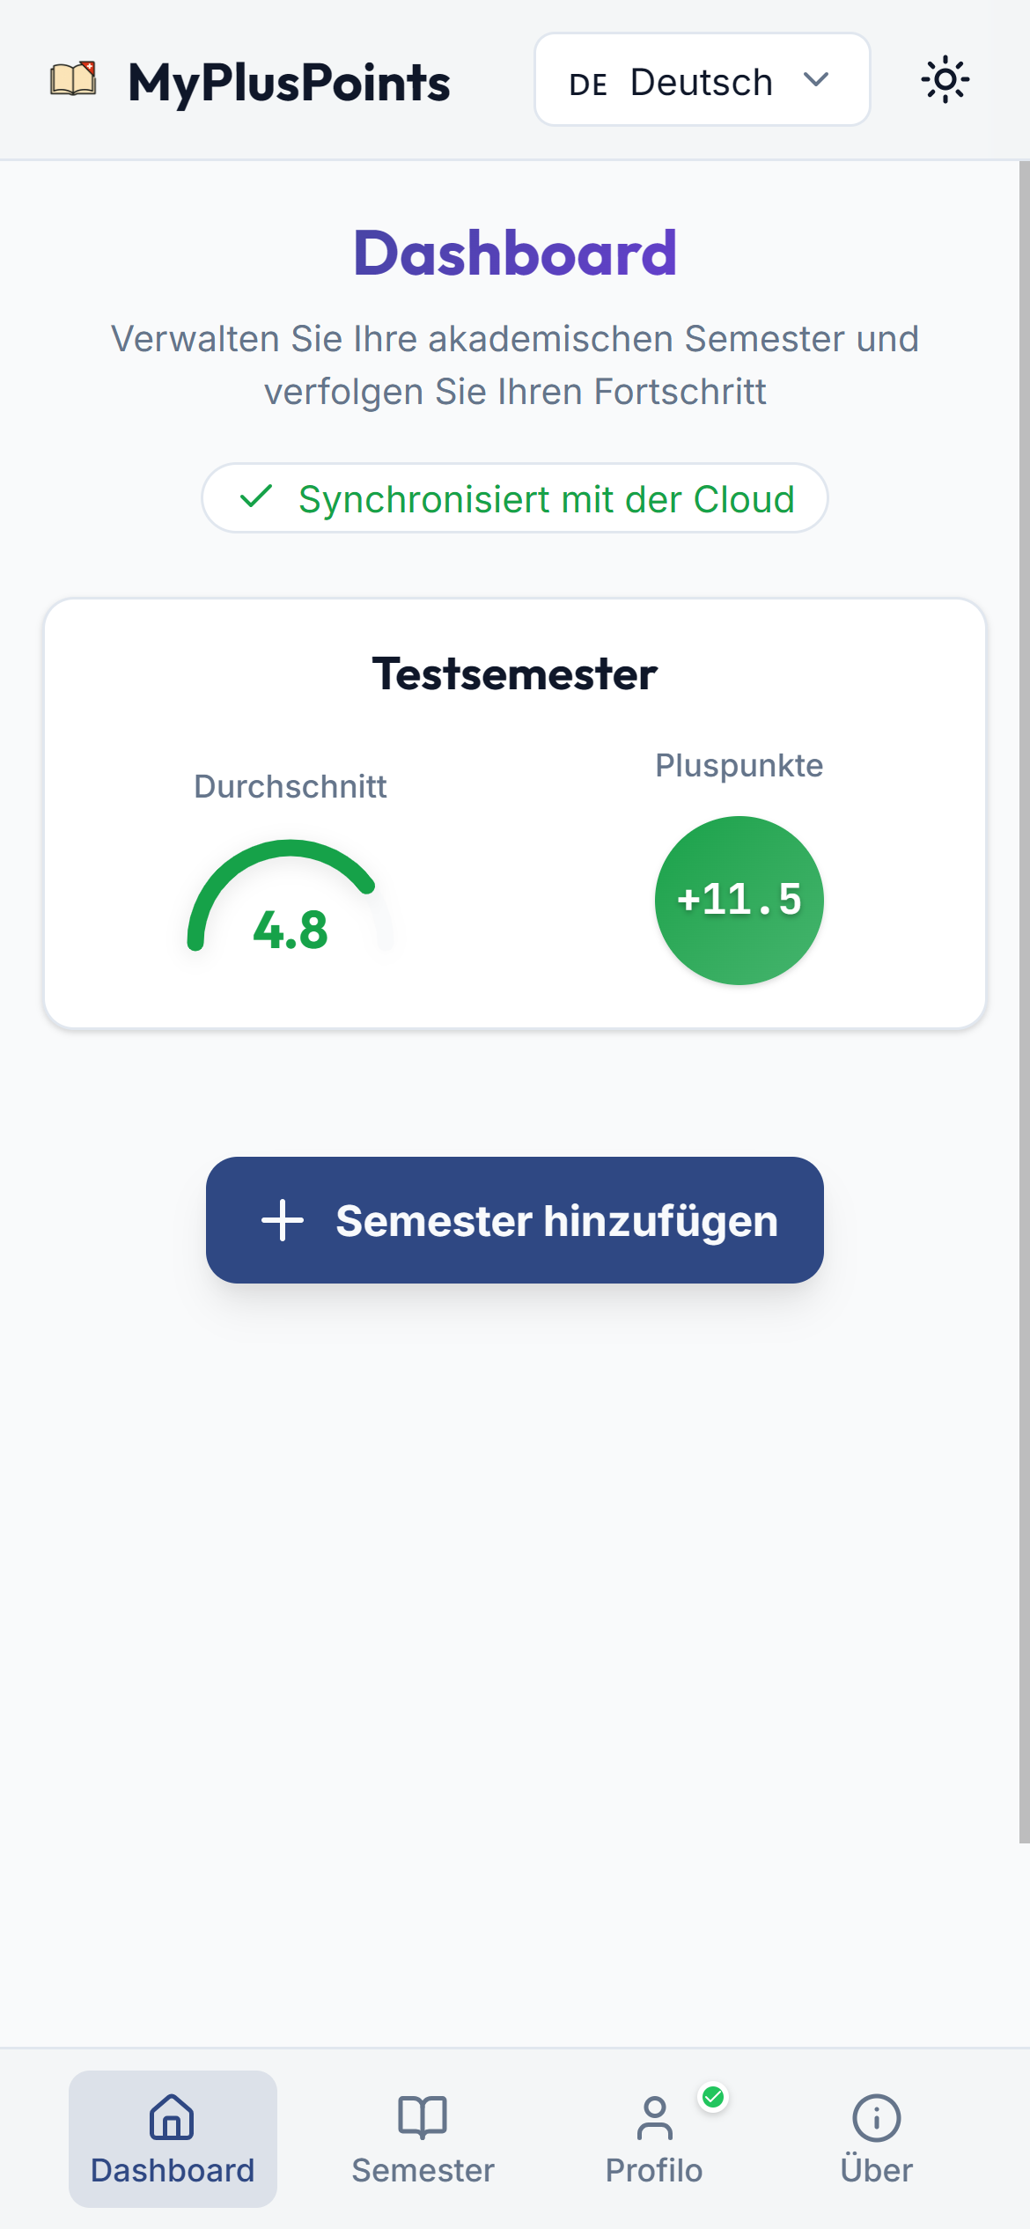Click the Semester open-book icon
This screenshot has height=2229, width=1030.
[423, 2116]
